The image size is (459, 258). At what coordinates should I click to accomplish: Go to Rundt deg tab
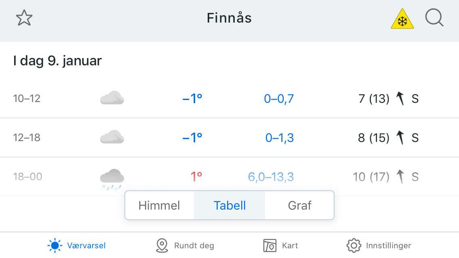point(185,245)
